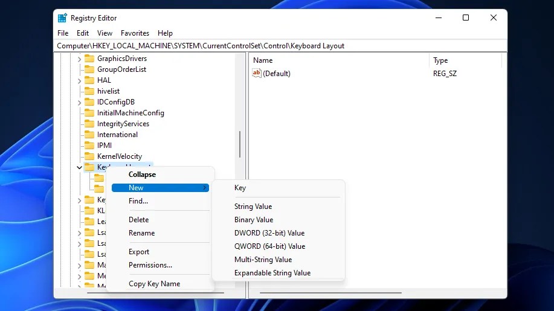Click the tree pane vertical scrollbar thumb
The image size is (554, 311).
pyautogui.click(x=240, y=144)
